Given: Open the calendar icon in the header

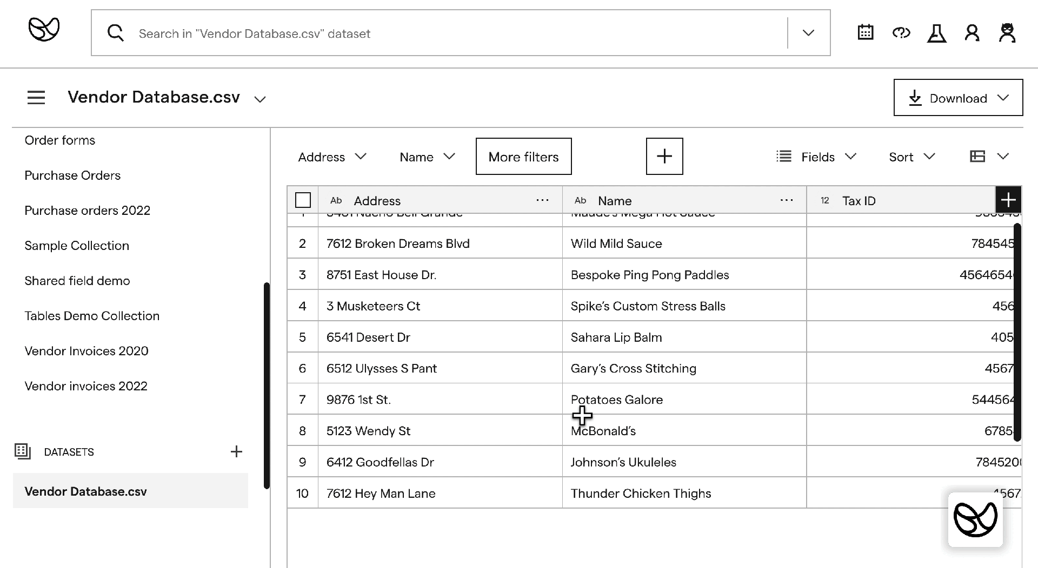Looking at the screenshot, I should [866, 32].
